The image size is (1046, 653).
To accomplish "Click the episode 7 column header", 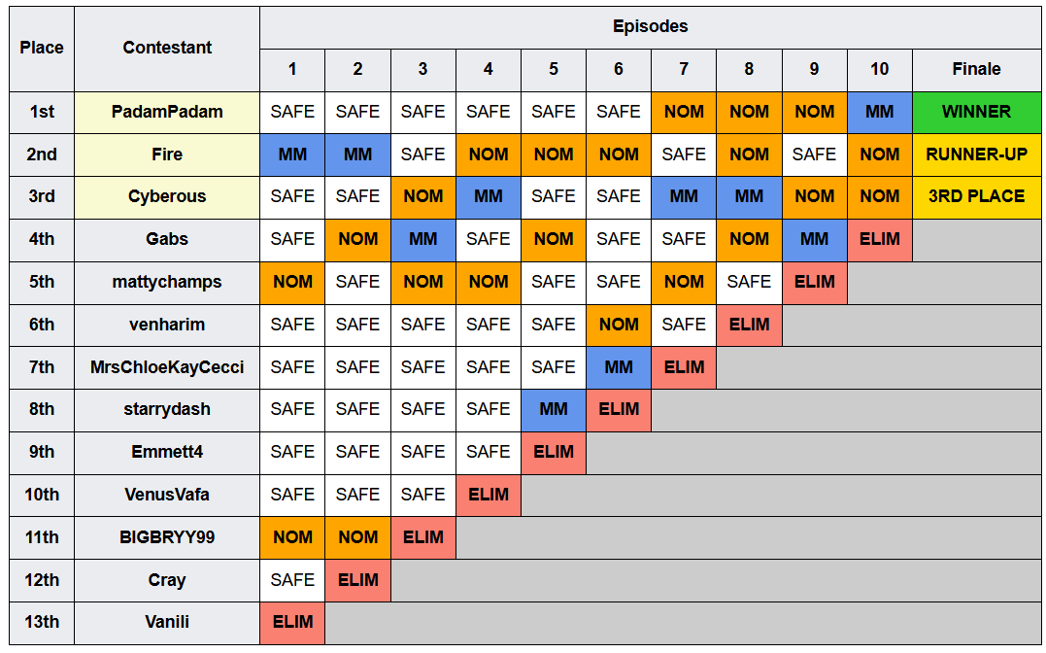I will point(683,69).
